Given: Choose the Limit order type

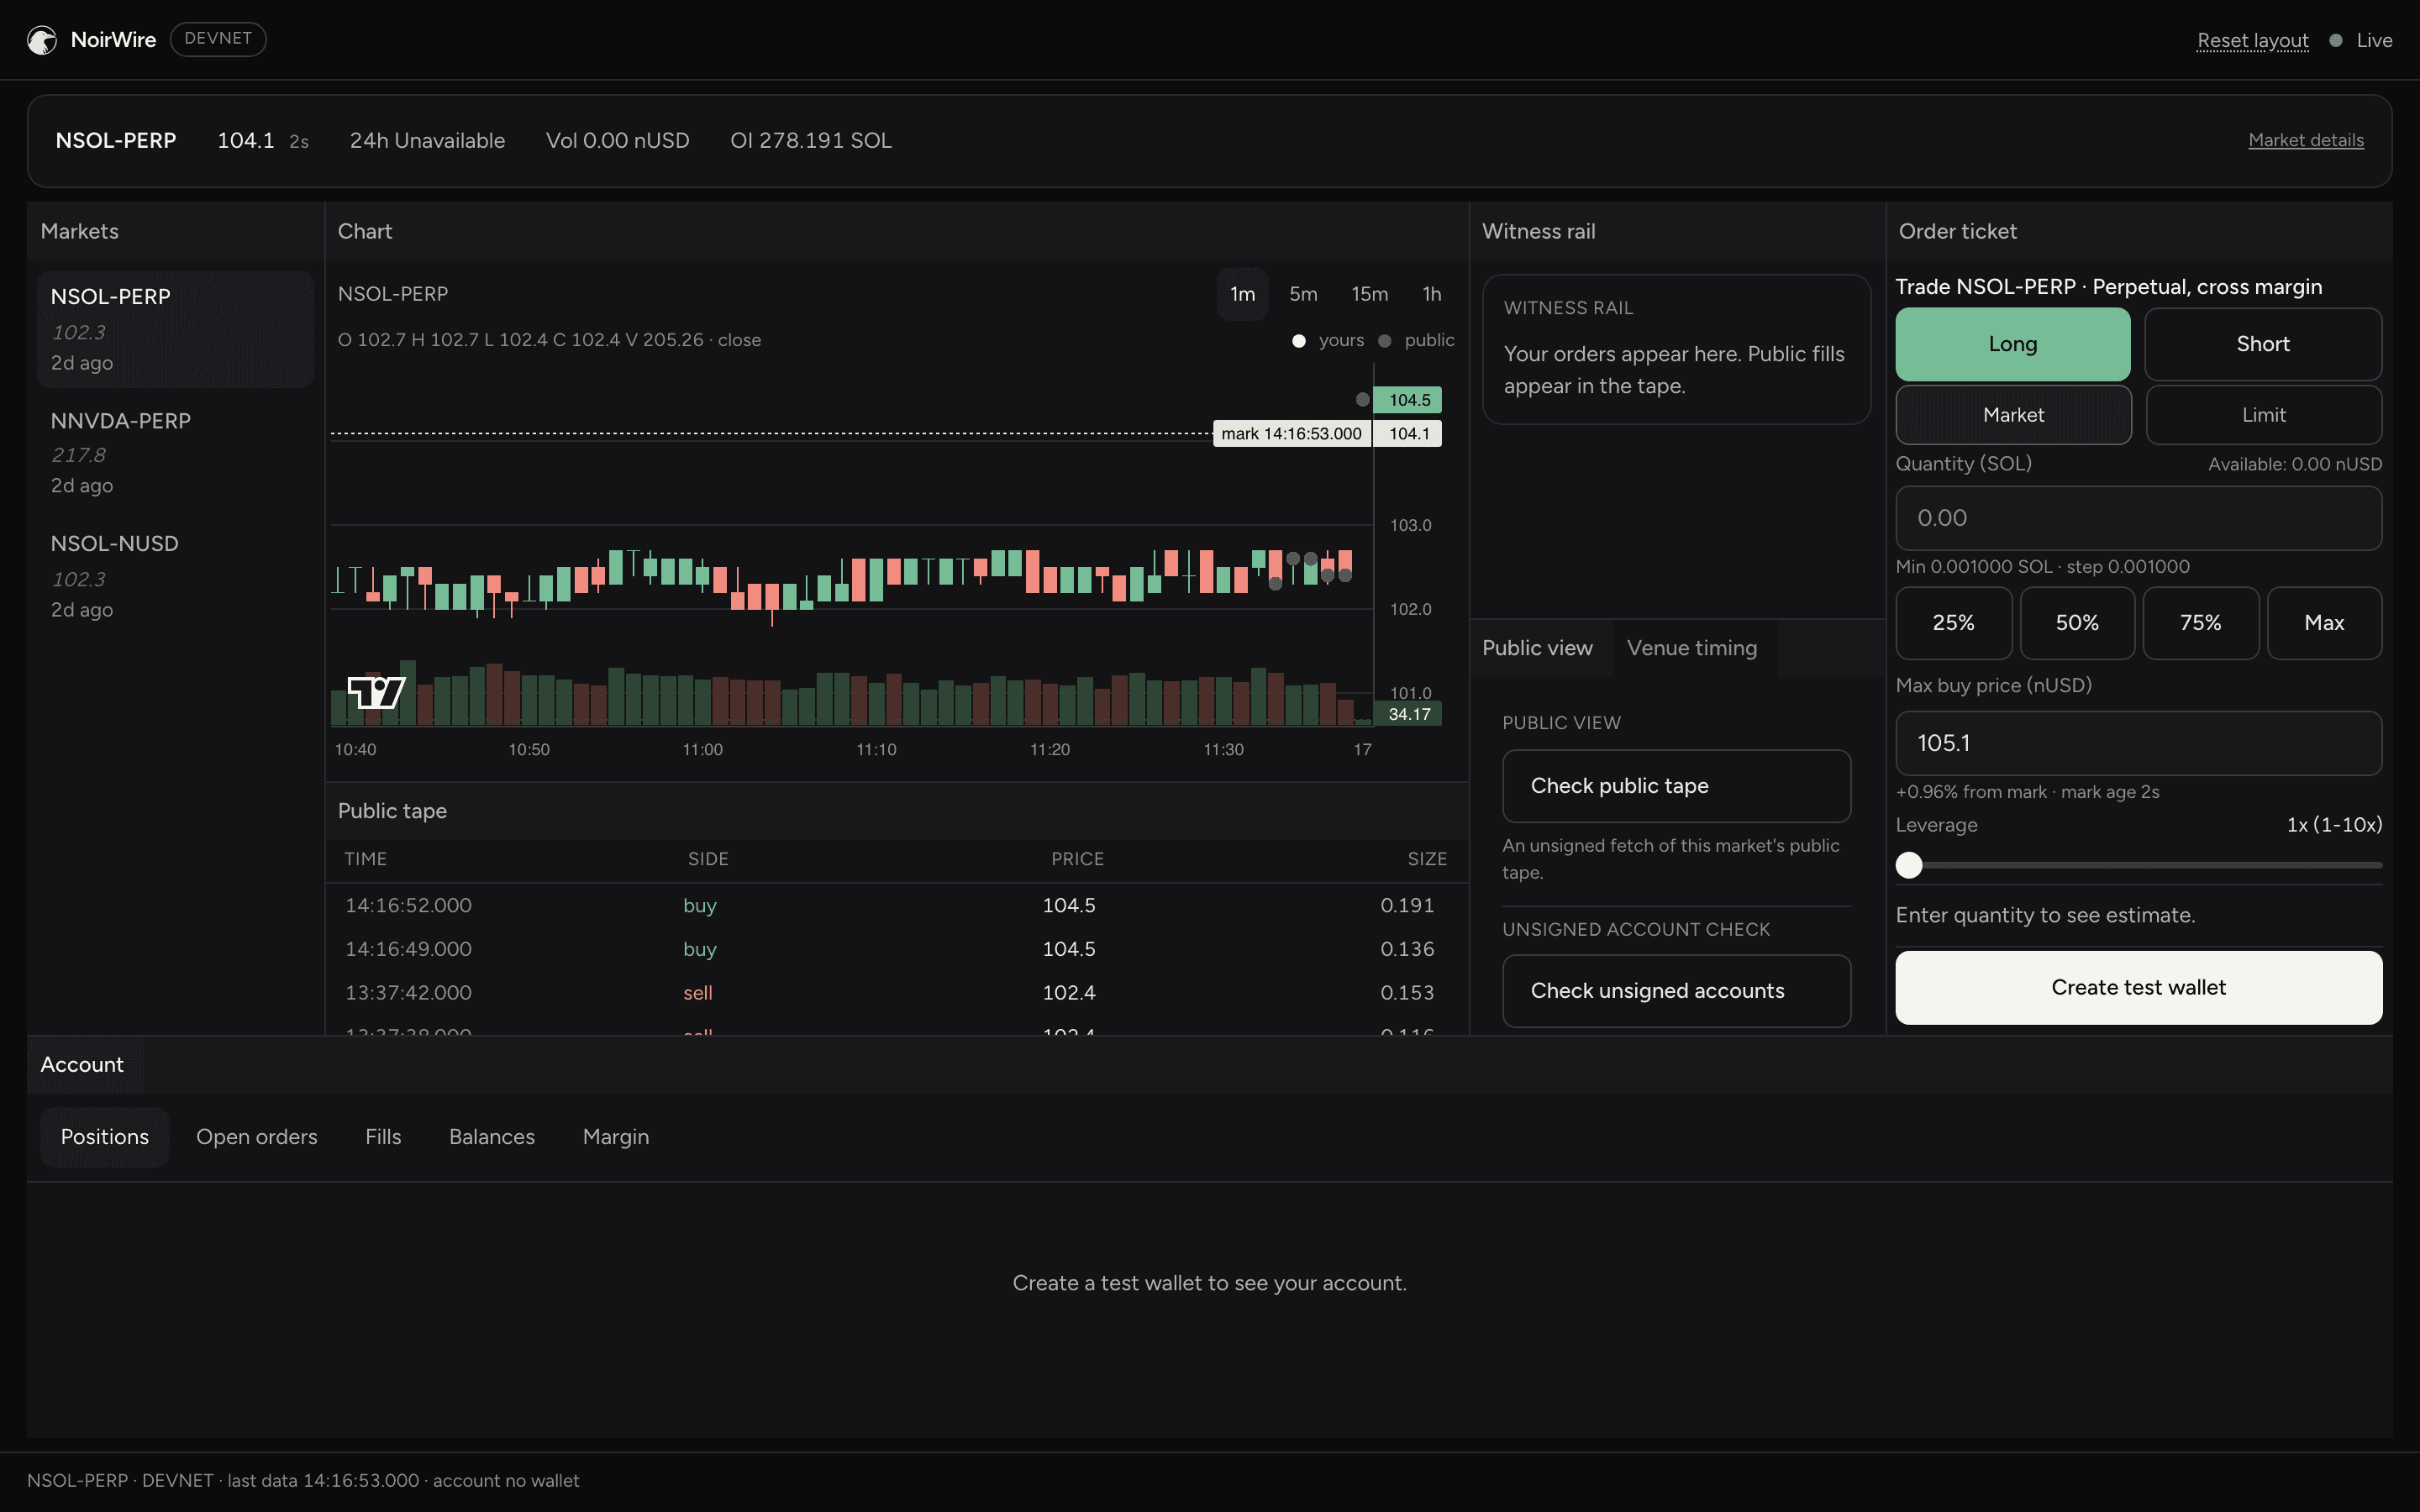Looking at the screenshot, I should [2264, 415].
